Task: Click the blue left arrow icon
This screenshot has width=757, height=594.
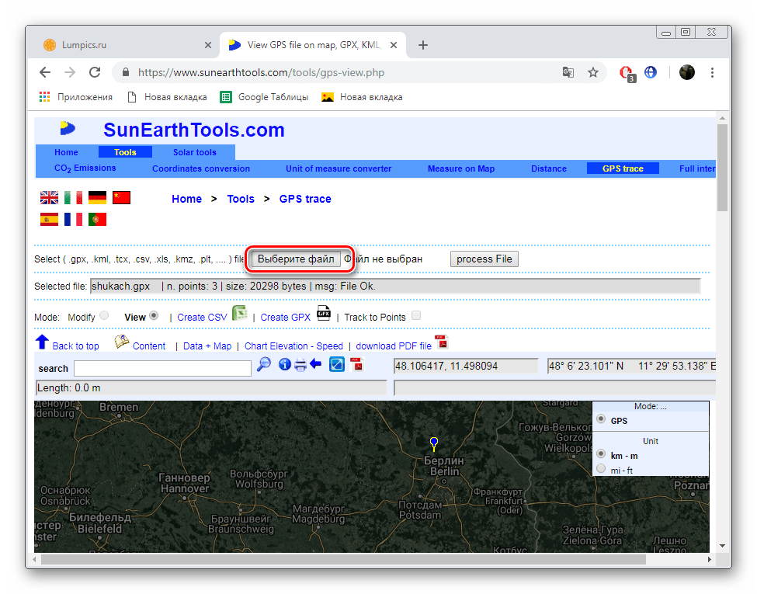Action: click(x=316, y=363)
